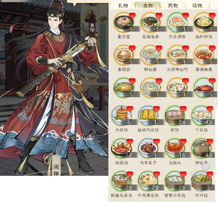The width and height of the screenshot is (218, 202).
Task: Switch to the 礼物 tab
Action: pyautogui.click(x=123, y=6)
